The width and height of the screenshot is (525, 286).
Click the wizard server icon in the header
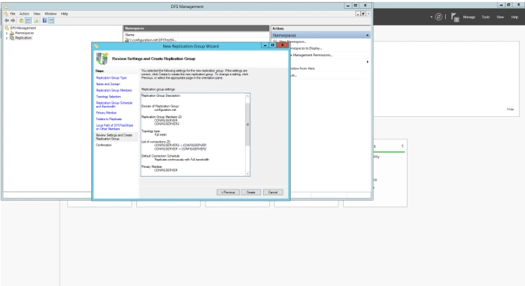coord(102,58)
